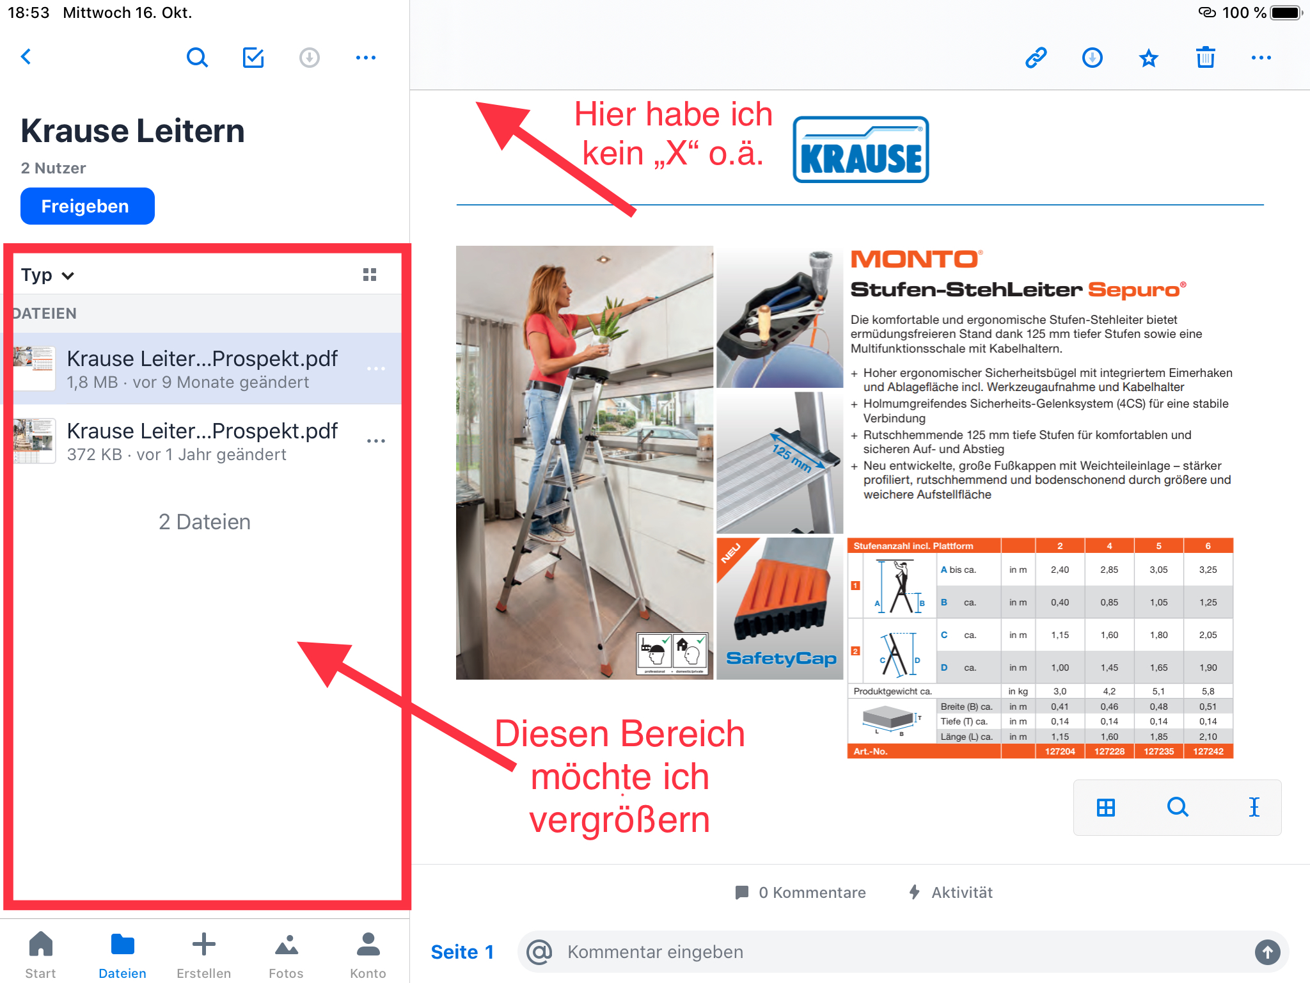The height and width of the screenshot is (983, 1310).
Task: Click the Freigeben share button
Action: click(x=88, y=206)
